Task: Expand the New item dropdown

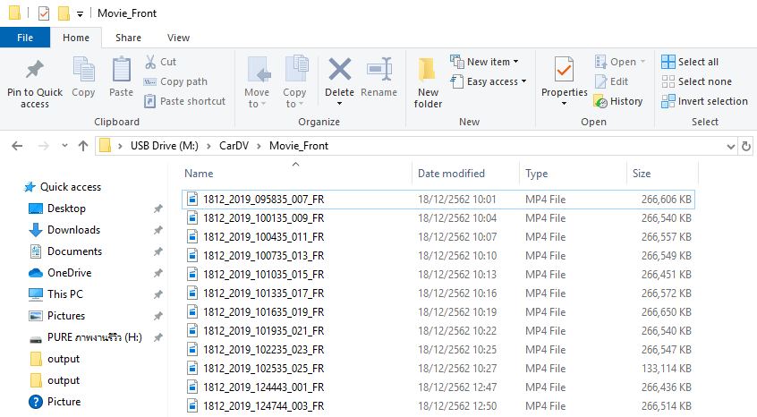Action: coord(515,62)
